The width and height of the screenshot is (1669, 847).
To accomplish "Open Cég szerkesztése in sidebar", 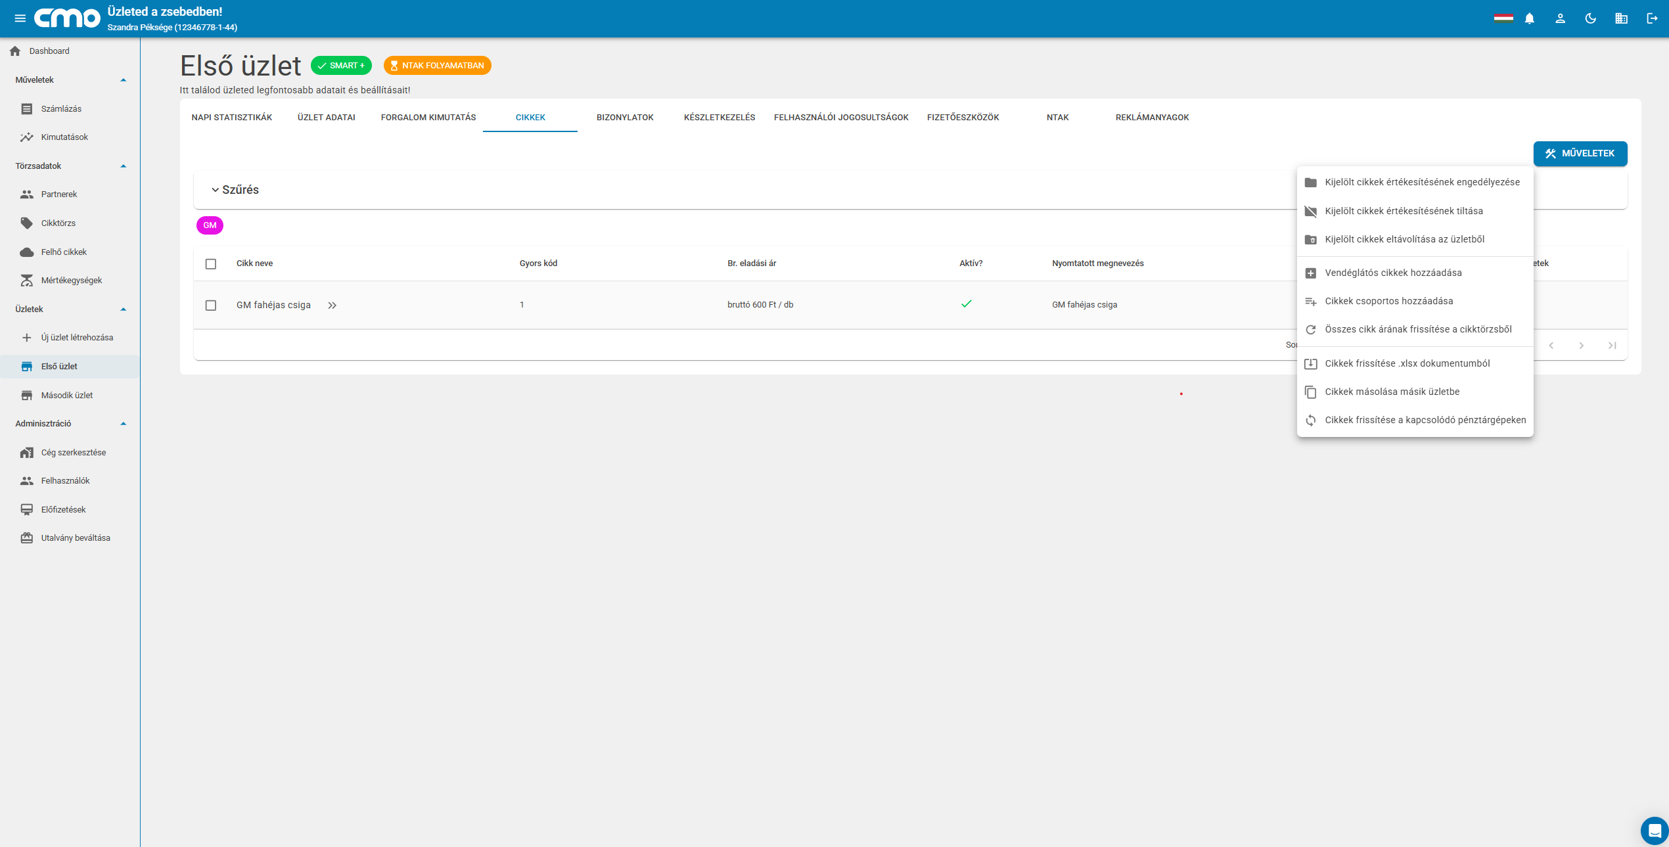I will pos(70,452).
